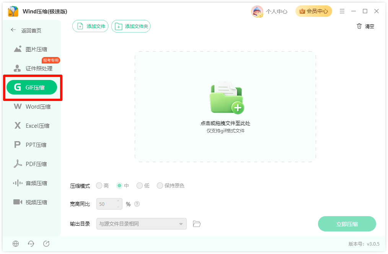Image resolution: width=388 pixels, height=254 pixels.
Task: Switch to GIF压缩 tab
Action: tap(32, 87)
